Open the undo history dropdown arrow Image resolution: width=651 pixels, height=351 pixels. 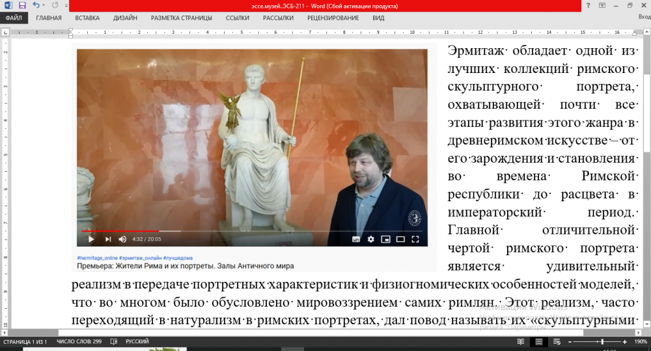[x=44, y=5]
